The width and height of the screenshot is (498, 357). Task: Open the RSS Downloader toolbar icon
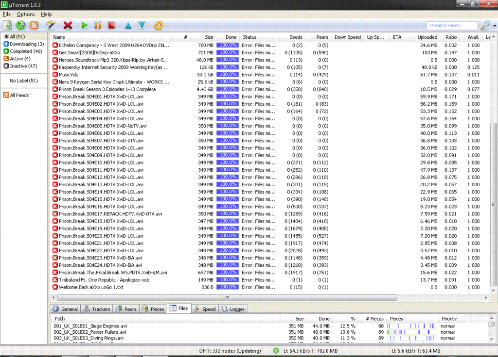pyautogui.click(x=34, y=25)
